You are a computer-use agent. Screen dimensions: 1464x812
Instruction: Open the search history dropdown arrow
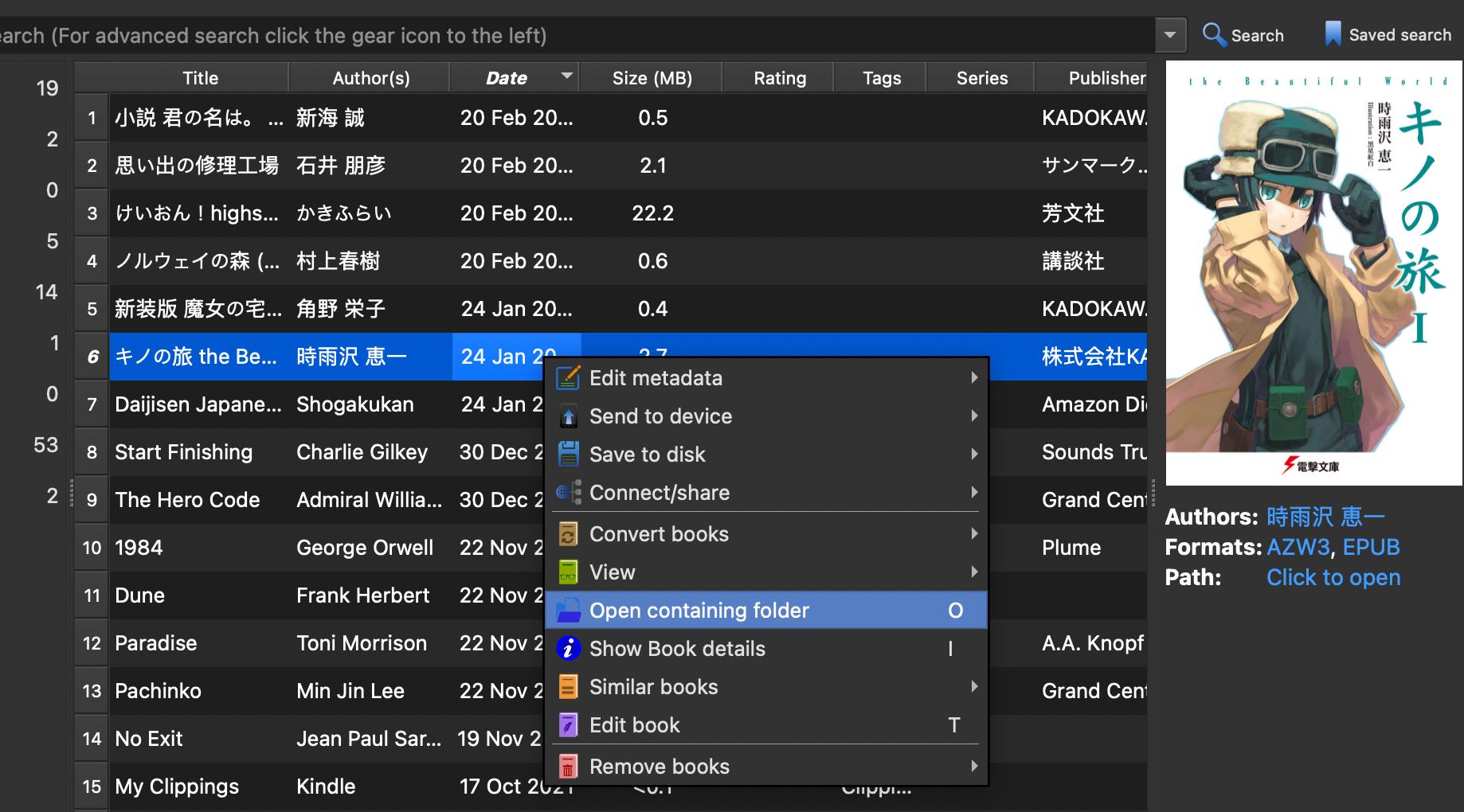pos(1170,35)
